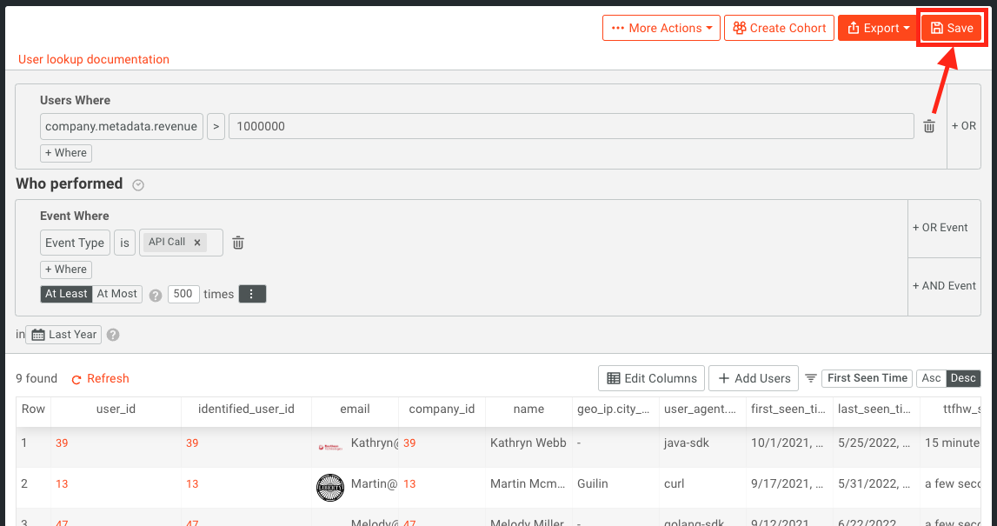Viewport: 997px width, 526px height.
Task: Delete the Event Type filter with trash icon
Action: [x=238, y=243]
